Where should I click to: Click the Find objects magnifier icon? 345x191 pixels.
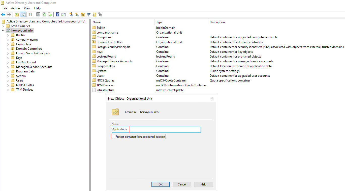pyautogui.click(x=95, y=15)
